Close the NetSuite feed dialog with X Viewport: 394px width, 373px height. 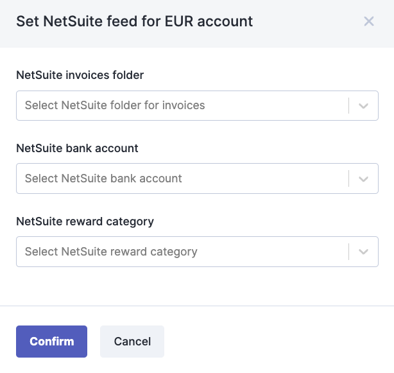point(369,21)
